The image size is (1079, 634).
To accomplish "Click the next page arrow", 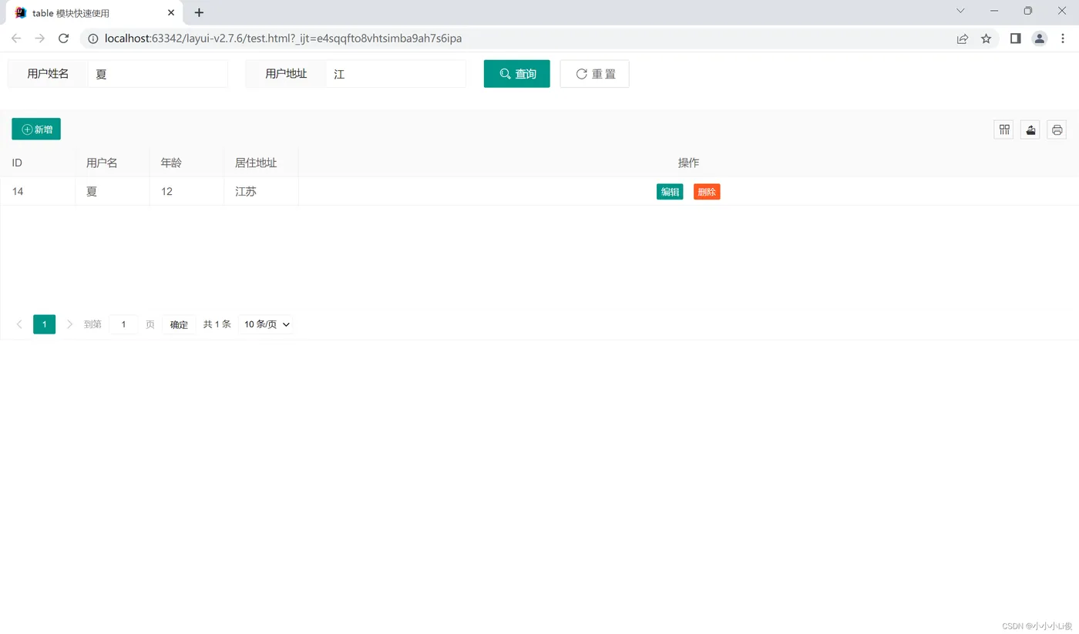I will pyautogui.click(x=69, y=324).
